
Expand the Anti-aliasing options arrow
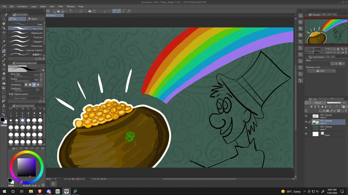click(41, 84)
